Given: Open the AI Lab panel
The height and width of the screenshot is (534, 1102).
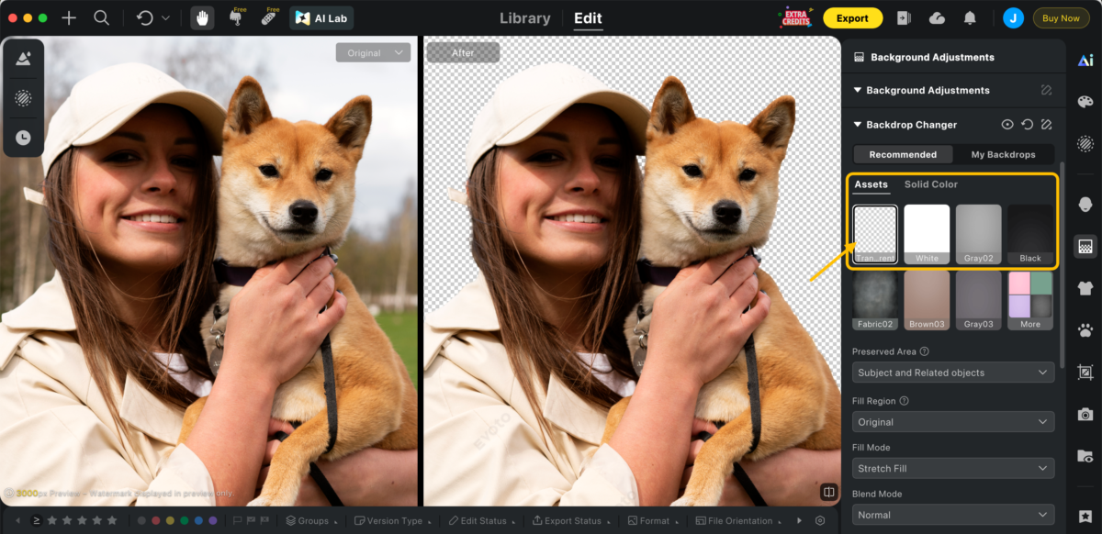Looking at the screenshot, I should click(x=321, y=17).
